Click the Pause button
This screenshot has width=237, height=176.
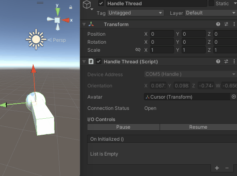(x=124, y=127)
